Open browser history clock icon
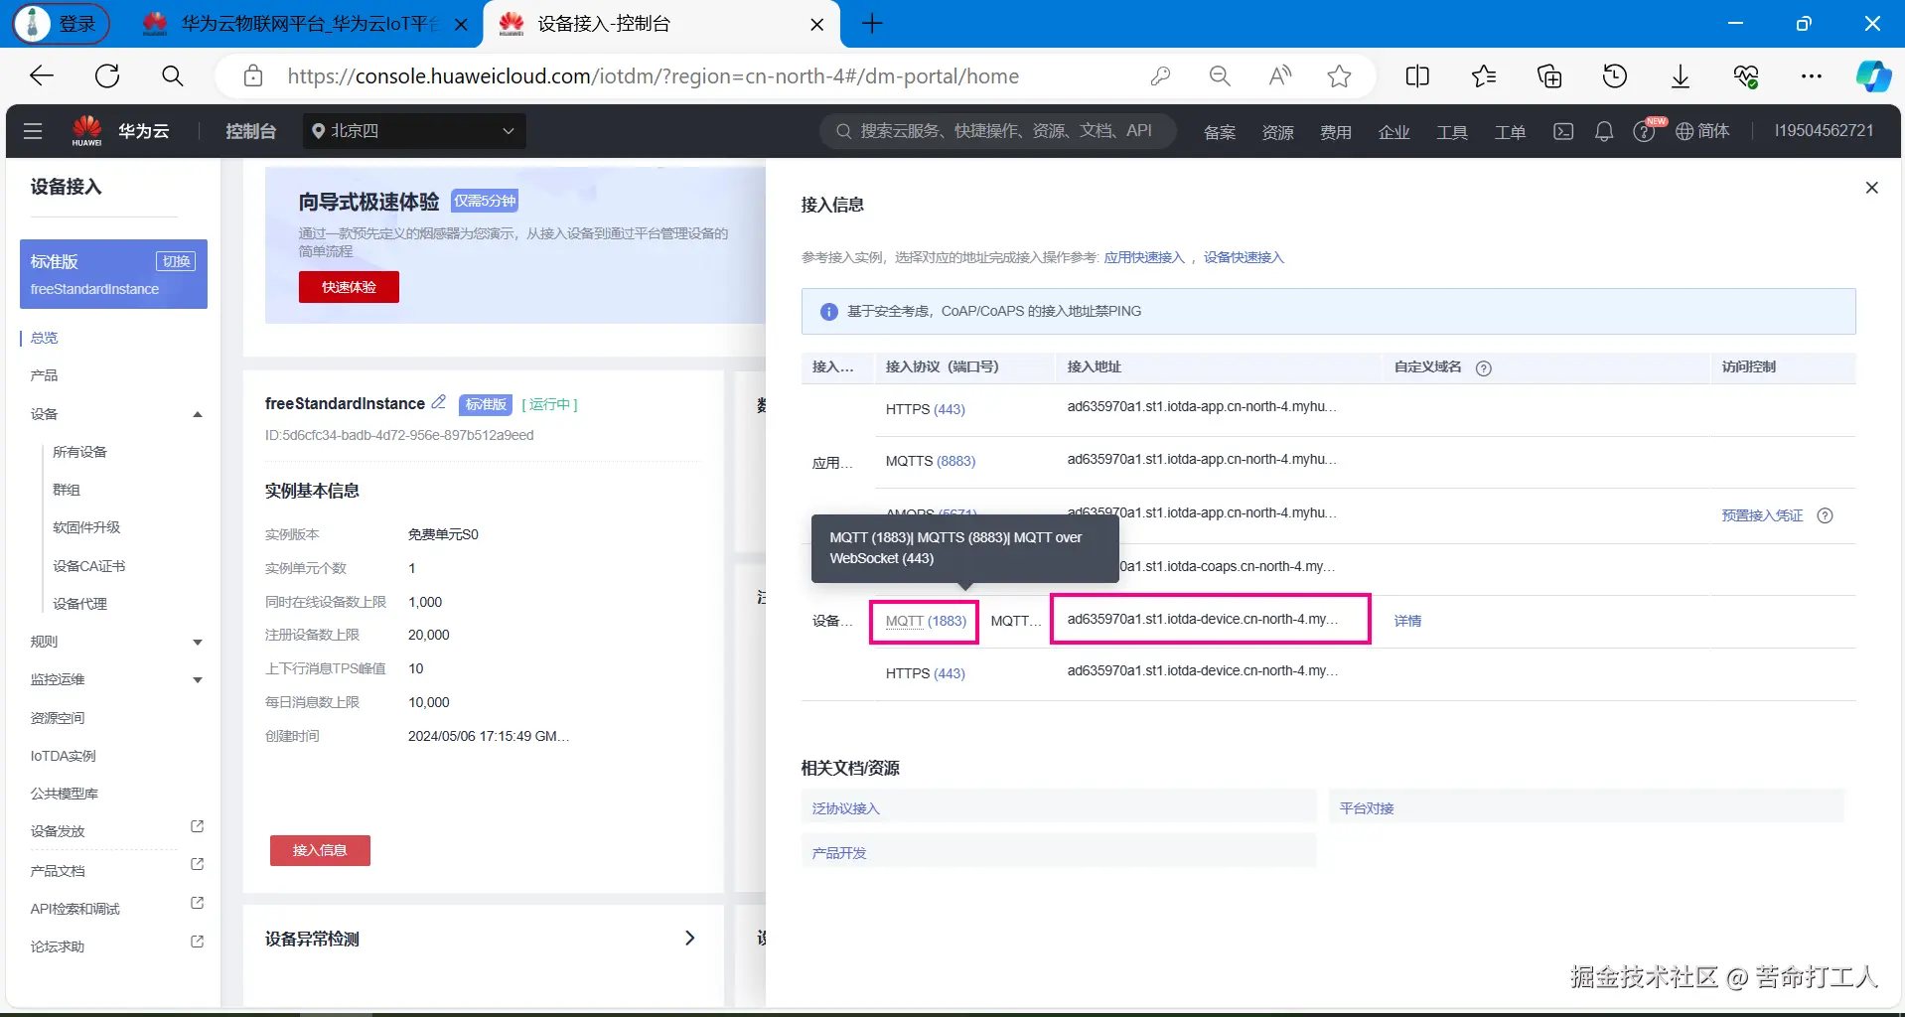The image size is (1905, 1017). click(1615, 76)
